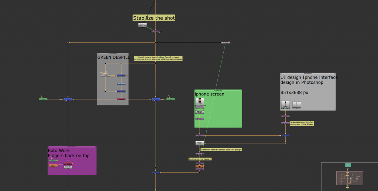Select the Keylight node in Green Despill backdrop
This screenshot has height=191, width=378.
tap(105, 75)
